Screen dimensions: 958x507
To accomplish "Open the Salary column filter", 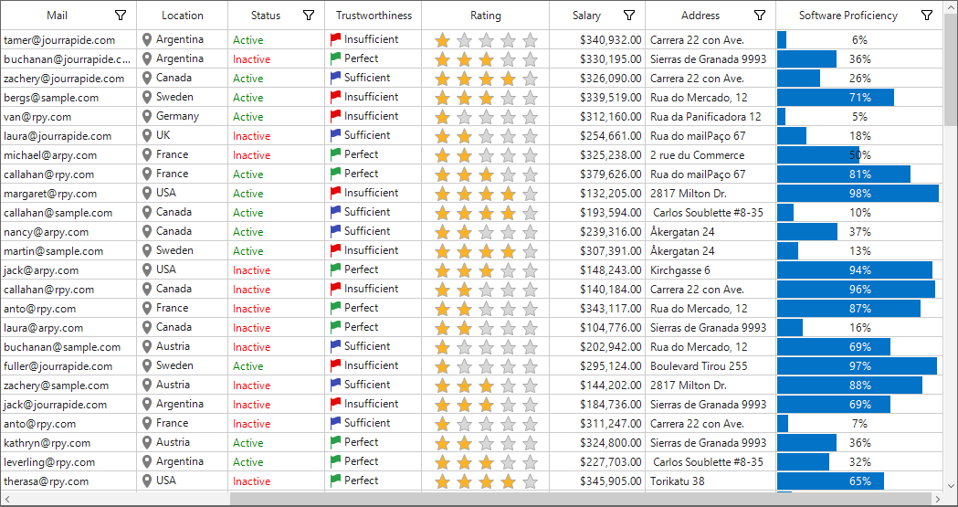I will 629,16.
